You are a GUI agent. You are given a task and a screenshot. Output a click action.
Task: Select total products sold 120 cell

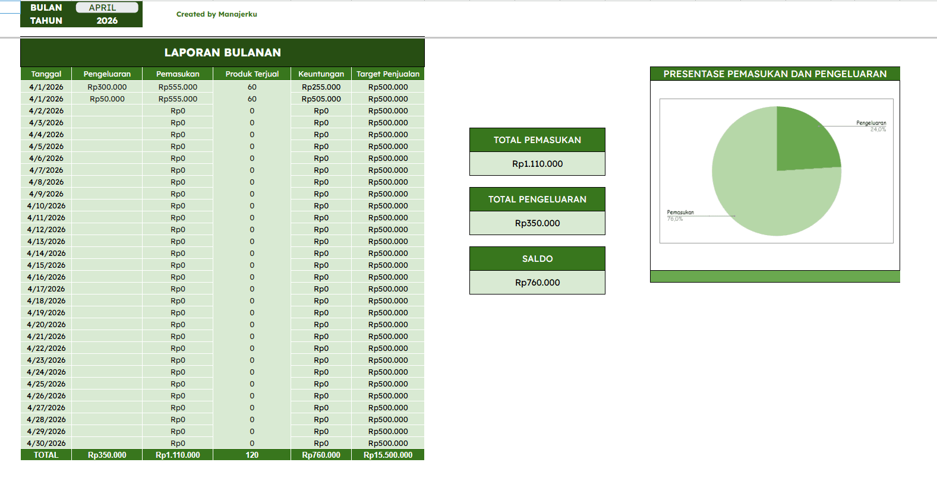252,455
